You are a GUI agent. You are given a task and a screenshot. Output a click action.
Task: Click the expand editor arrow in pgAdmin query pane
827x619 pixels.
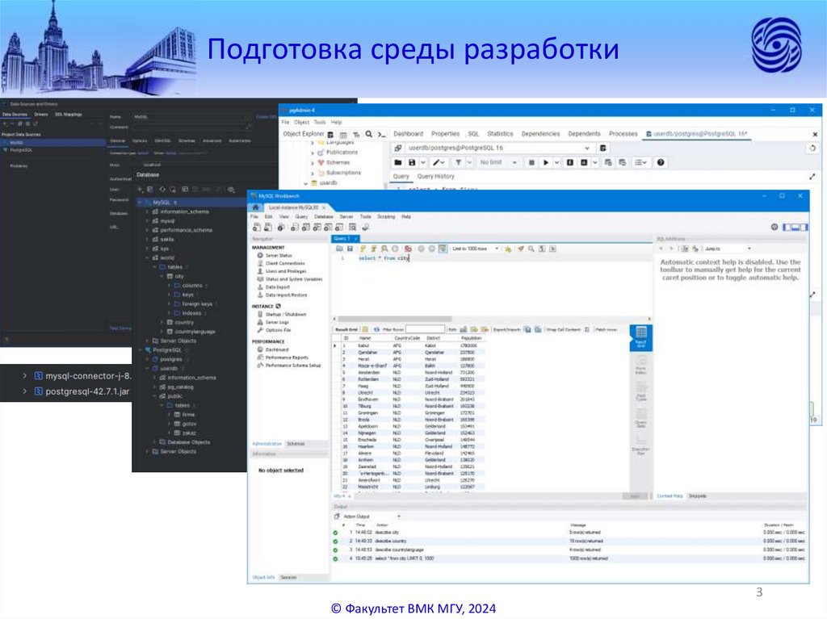(812, 177)
